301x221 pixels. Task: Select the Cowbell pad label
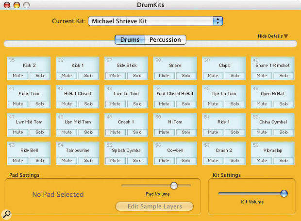175,151
